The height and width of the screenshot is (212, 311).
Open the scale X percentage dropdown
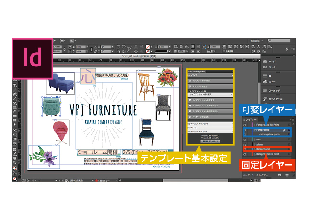tap(87, 47)
